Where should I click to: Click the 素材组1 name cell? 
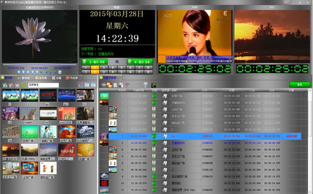[x=186, y=183]
